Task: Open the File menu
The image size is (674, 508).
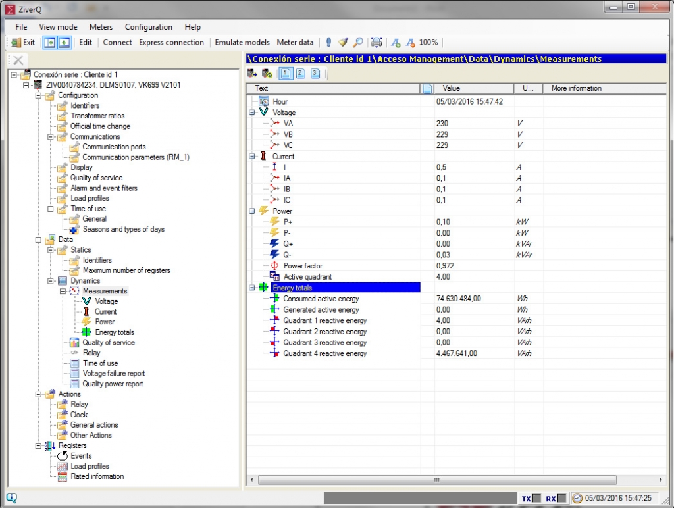Action: (x=21, y=26)
